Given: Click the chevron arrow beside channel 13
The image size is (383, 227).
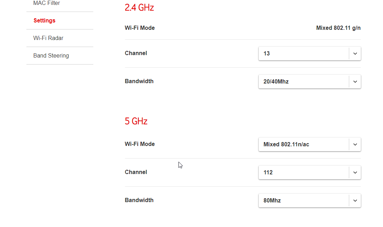Looking at the screenshot, I should 355,54.
